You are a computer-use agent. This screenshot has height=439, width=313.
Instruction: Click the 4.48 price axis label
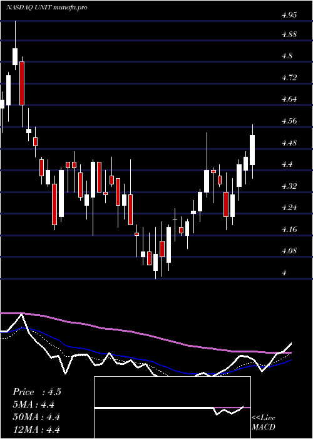289,143
